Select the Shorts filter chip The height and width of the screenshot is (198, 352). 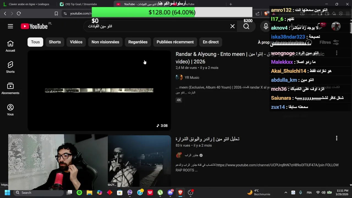coord(55,42)
